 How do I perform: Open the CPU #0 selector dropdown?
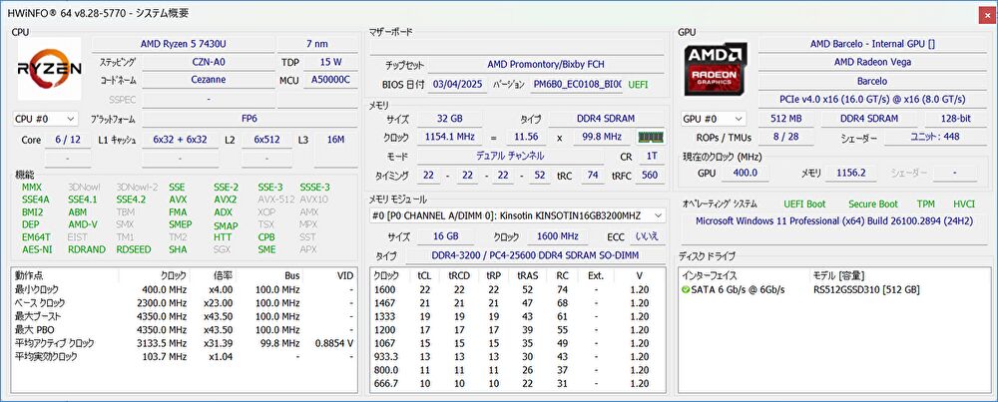[x=45, y=119]
